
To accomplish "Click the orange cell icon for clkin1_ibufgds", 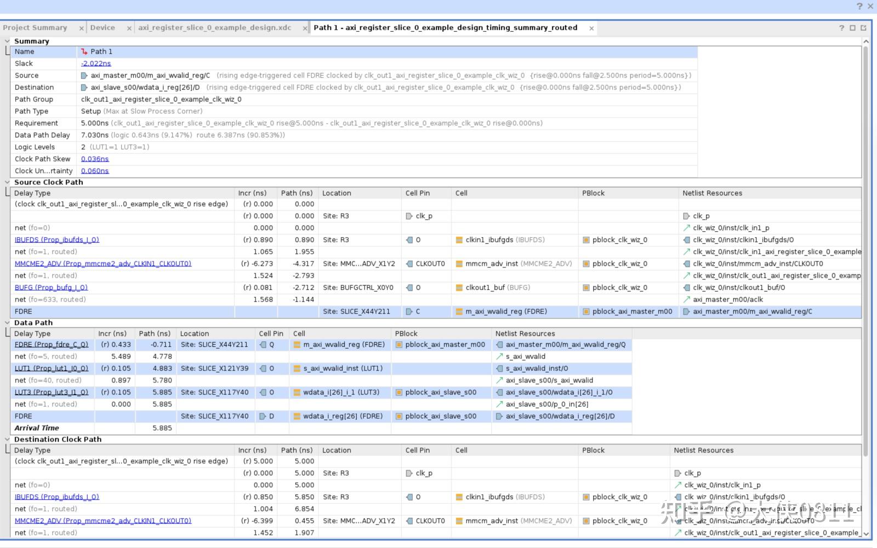I will (459, 240).
